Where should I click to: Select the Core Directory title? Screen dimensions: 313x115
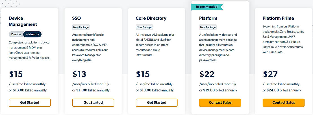tap(151, 18)
